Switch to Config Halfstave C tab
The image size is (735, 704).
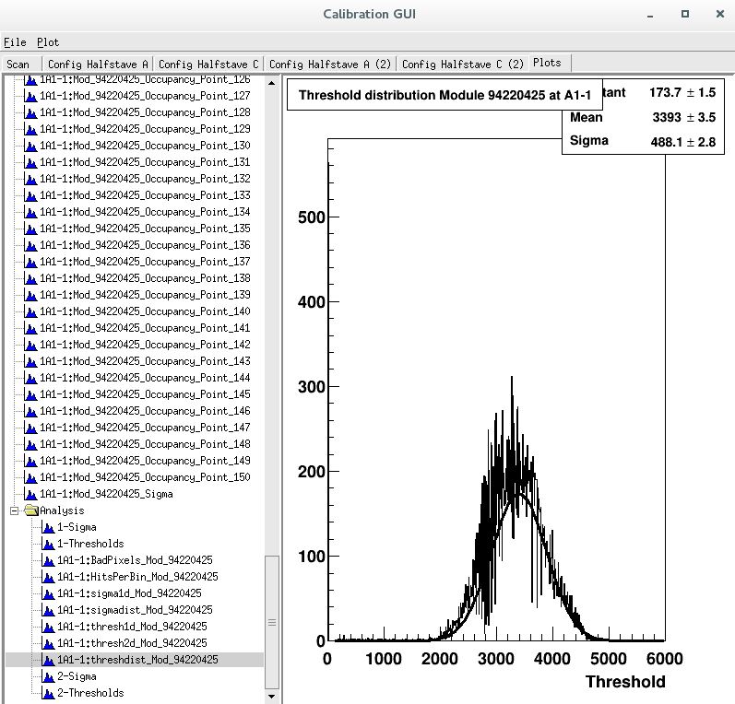click(x=208, y=65)
